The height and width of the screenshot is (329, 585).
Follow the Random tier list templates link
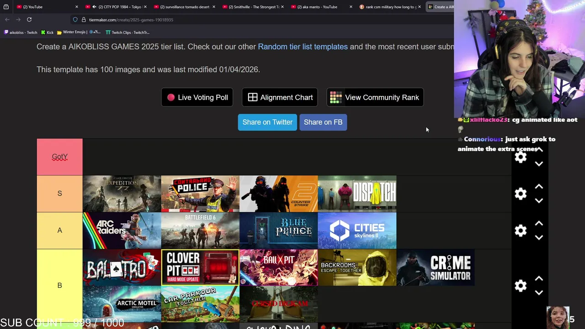pos(303,47)
